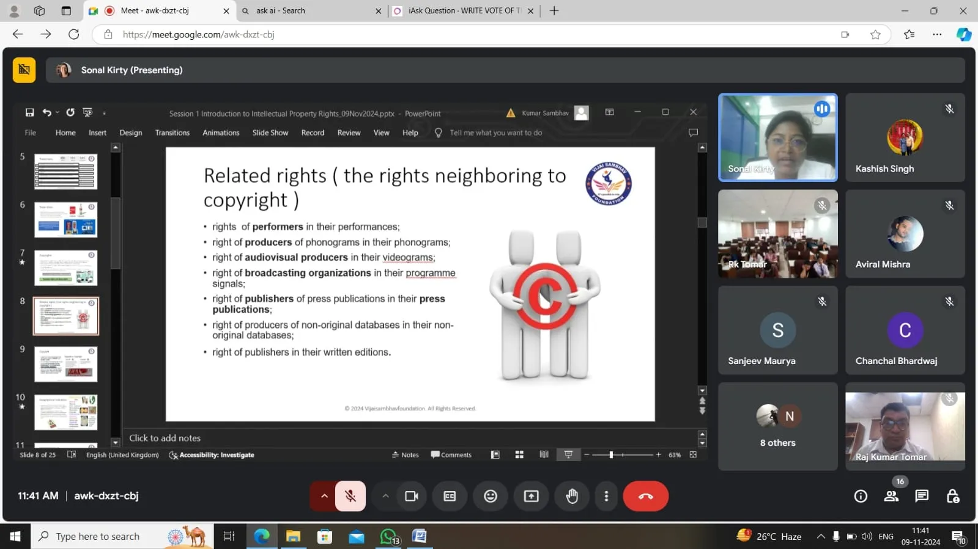
Task: Expand video settings arrow beside camera
Action: (385, 496)
